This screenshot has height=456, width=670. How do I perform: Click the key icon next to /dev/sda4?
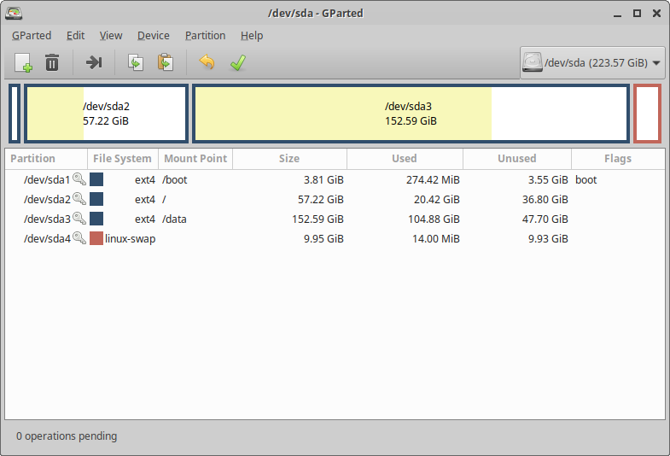click(79, 238)
